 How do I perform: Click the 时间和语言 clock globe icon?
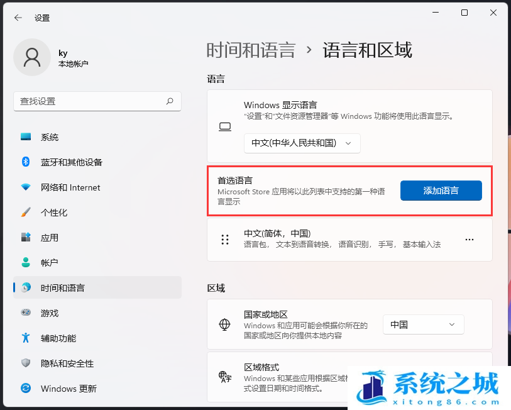pos(26,287)
